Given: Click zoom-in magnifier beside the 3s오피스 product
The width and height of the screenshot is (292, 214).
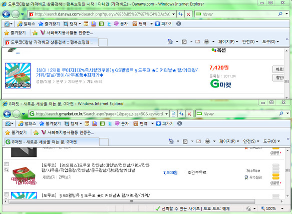Looking at the screenshot, I should click(7, 169).
